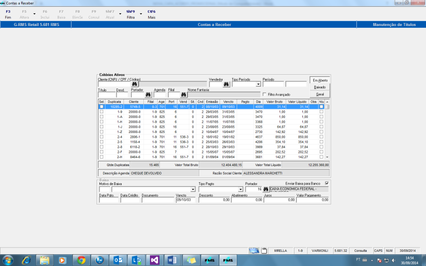Select the row with cliente 6118-2
This screenshot has height=266, width=426.
212,147
